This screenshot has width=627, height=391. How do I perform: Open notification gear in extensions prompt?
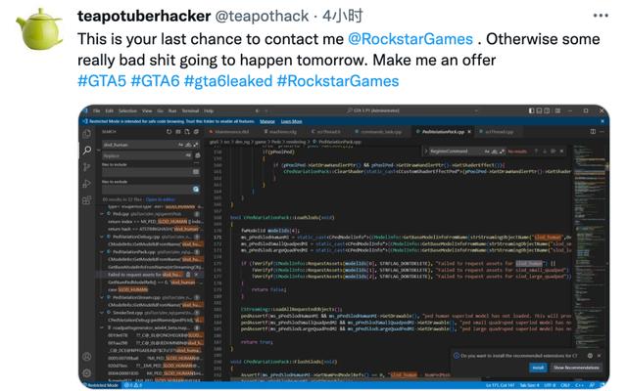(590, 356)
